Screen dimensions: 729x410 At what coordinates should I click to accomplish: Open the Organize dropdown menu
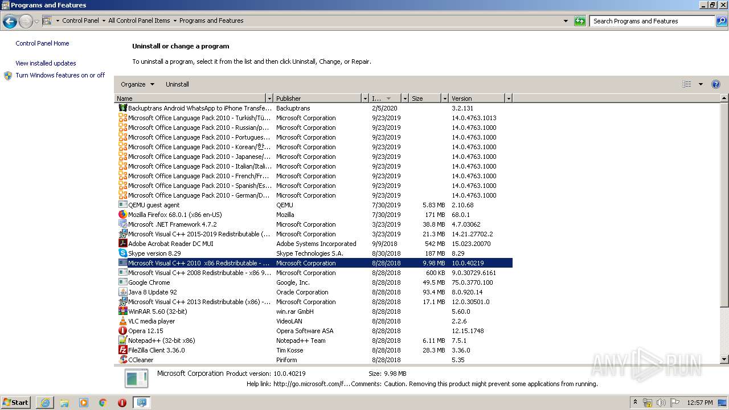137,84
